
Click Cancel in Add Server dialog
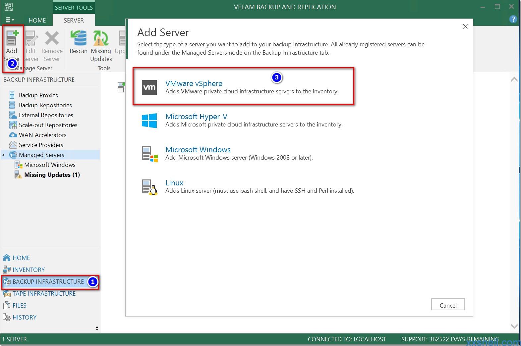448,305
